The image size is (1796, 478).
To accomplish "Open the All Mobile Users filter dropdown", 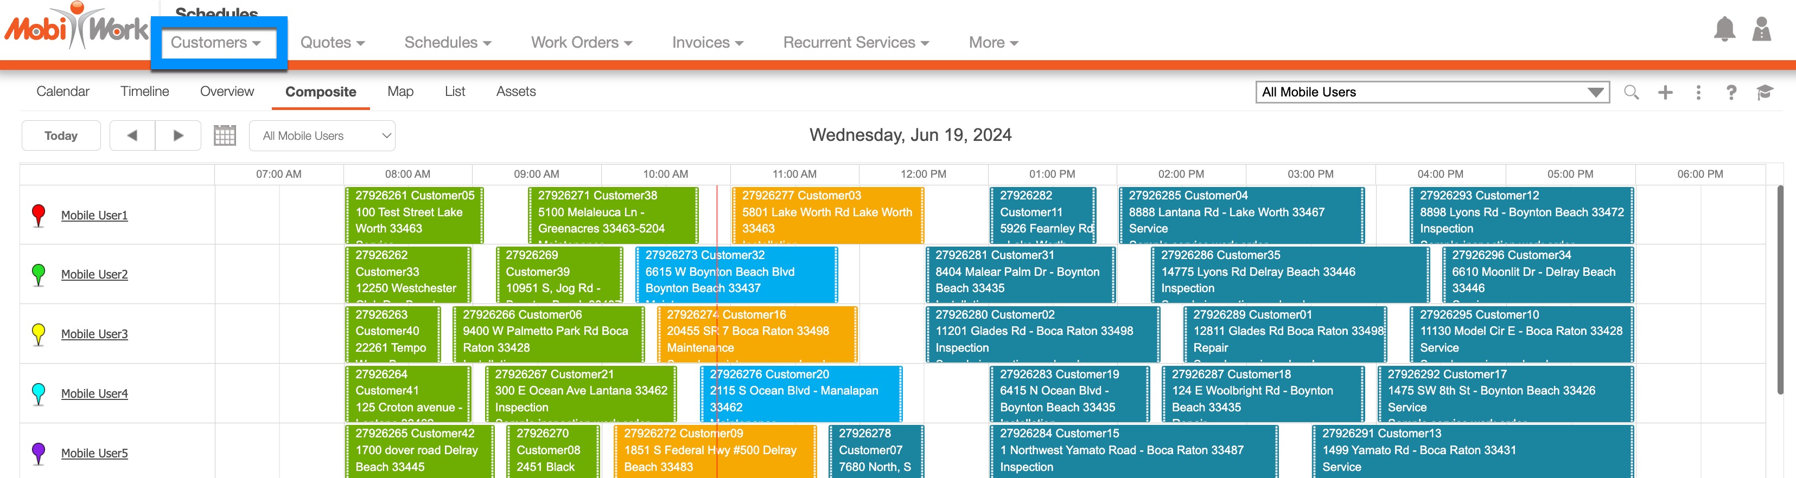I will click(x=322, y=135).
